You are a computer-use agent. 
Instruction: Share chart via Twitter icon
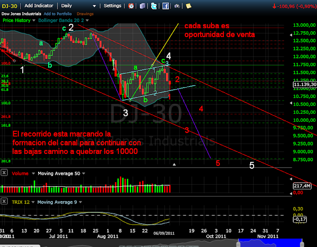154,6
